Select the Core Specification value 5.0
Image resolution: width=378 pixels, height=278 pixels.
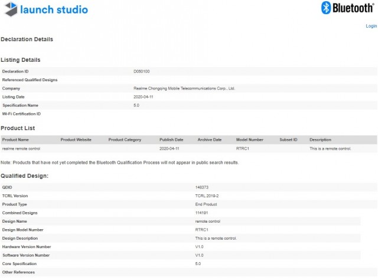[198, 264]
